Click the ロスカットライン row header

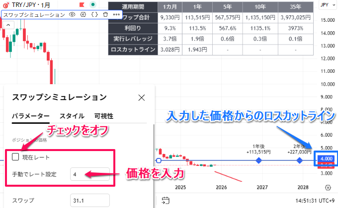[x=133, y=50]
